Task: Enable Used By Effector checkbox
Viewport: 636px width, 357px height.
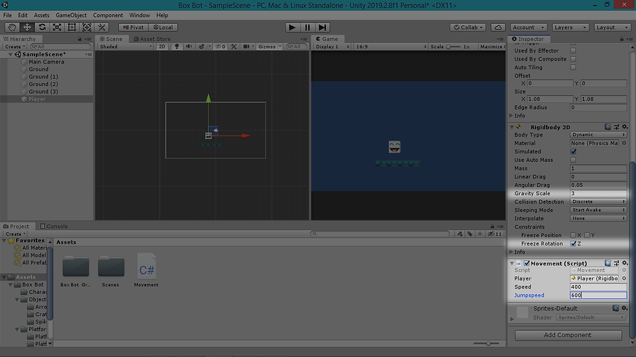Action: click(x=573, y=51)
